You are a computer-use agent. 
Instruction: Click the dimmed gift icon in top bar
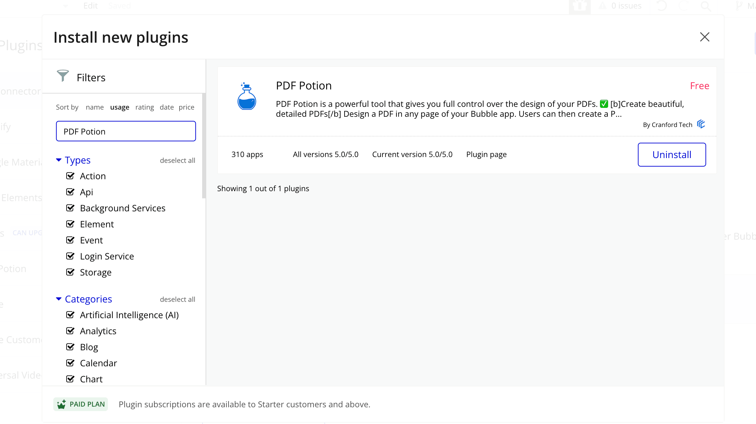tap(579, 6)
